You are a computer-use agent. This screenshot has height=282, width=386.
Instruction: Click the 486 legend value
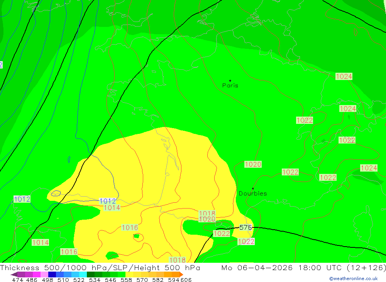(32, 280)
